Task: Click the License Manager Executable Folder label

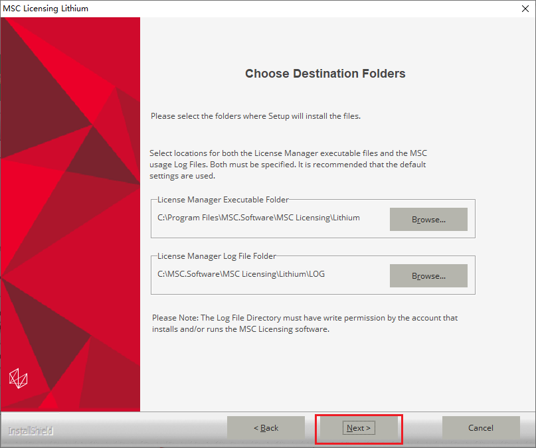Action: tap(223, 200)
